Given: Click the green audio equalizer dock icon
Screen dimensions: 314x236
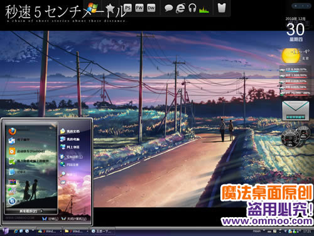Looking at the screenshot, I should pos(204,9).
